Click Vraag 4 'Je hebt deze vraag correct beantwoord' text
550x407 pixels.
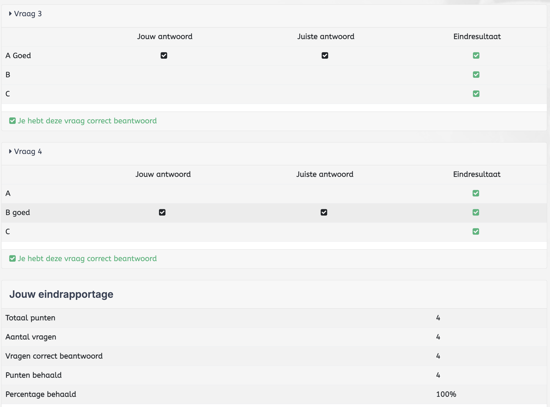[87, 258]
